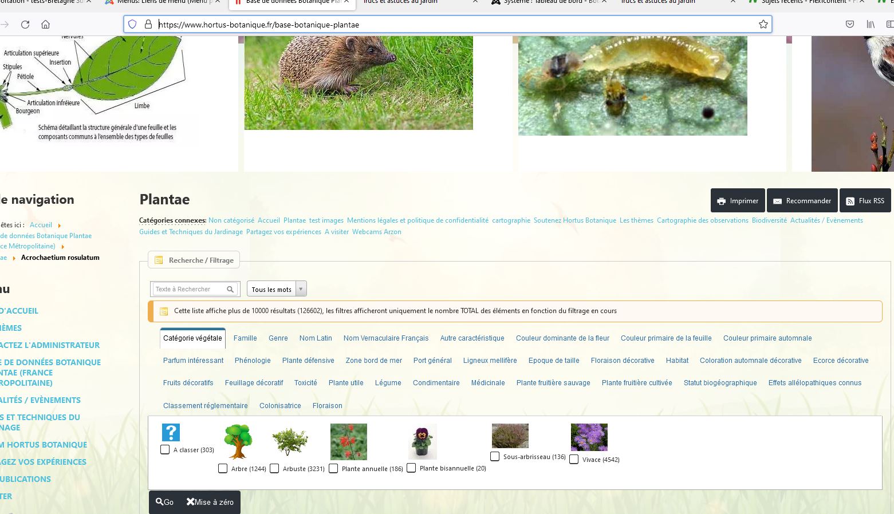Click the 'Accueil' breadcrumb link
Viewport: 894px width, 514px height.
point(41,225)
